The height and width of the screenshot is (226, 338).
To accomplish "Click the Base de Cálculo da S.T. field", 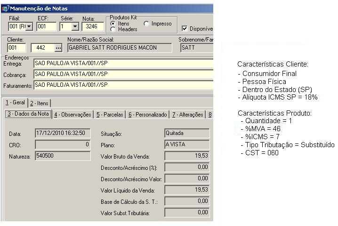I will (187, 201).
